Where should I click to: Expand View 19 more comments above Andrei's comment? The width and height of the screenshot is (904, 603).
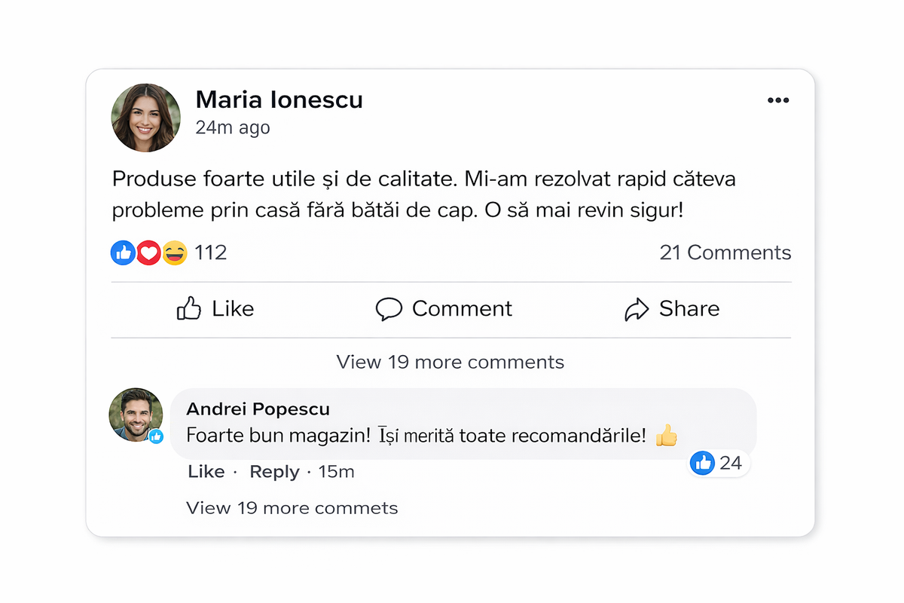click(450, 362)
